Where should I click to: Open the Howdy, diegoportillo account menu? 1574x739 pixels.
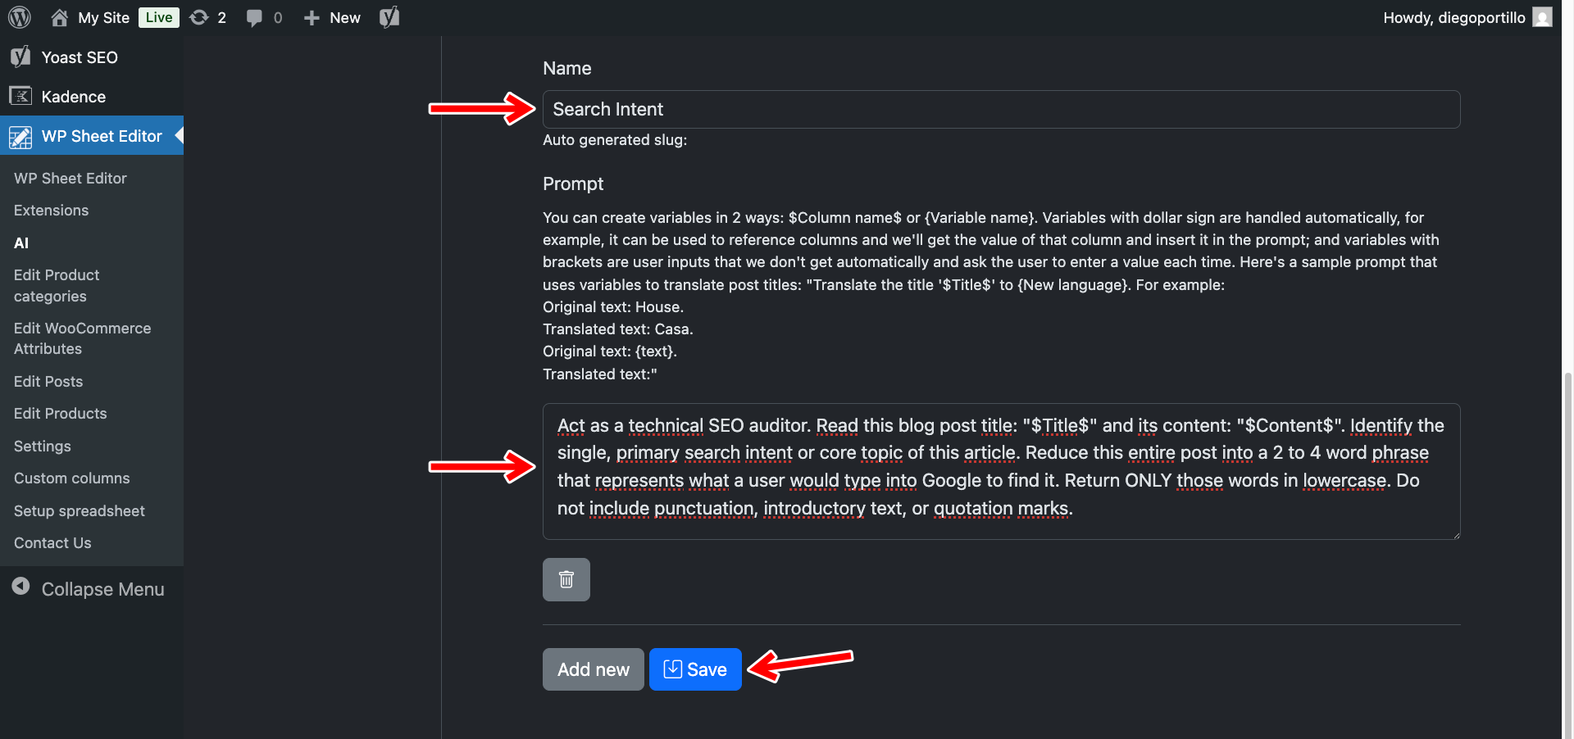[x=1453, y=16]
